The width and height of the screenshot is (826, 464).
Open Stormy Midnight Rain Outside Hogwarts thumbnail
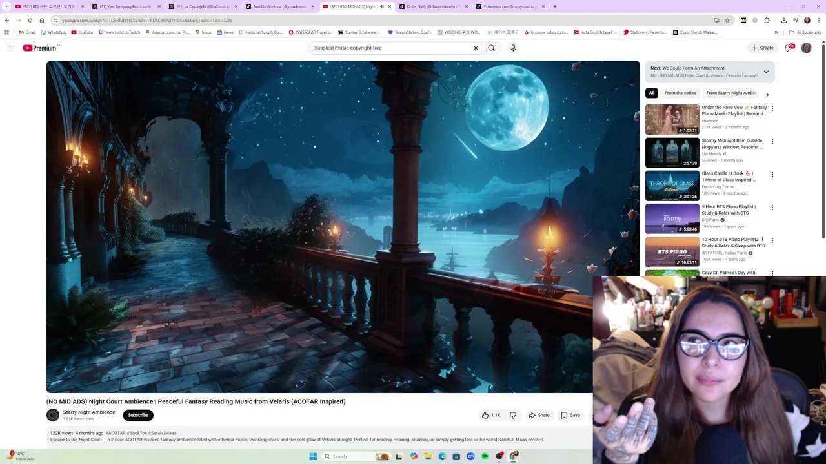pyautogui.click(x=672, y=152)
